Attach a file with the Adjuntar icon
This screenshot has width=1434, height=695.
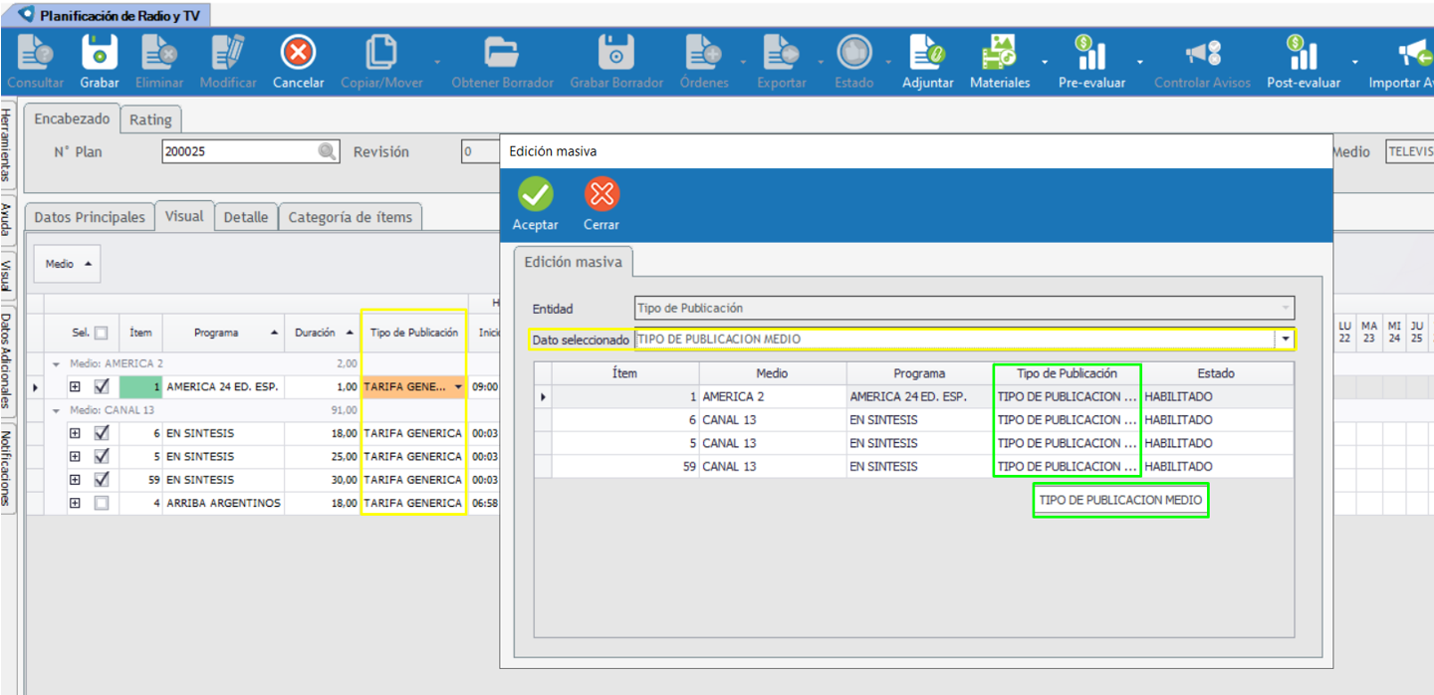pos(928,52)
